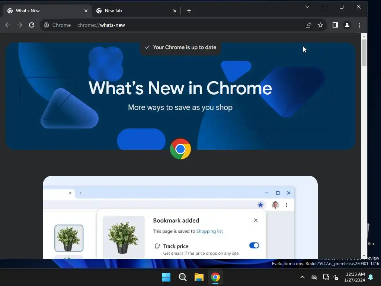Go back using the browser back arrow
The width and height of the screenshot is (381, 286).
point(8,25)
